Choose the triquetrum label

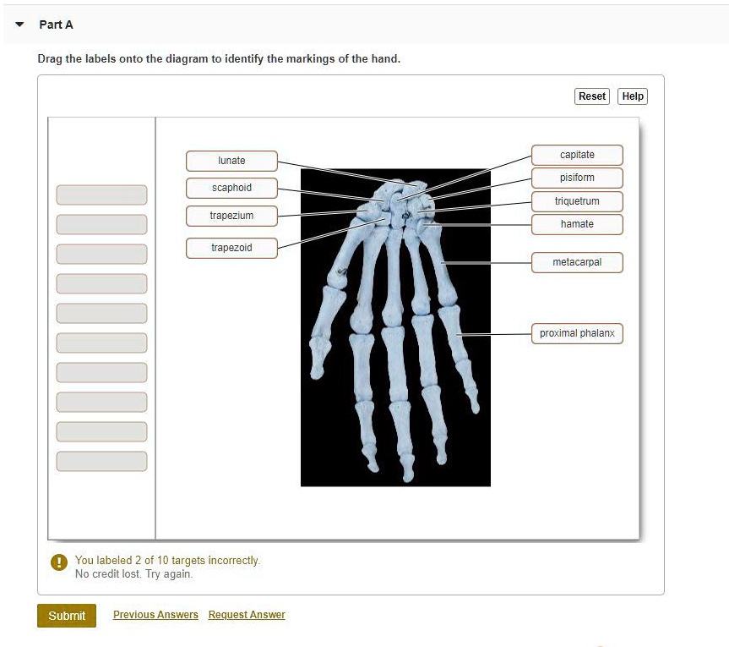(x=577, y=201)
